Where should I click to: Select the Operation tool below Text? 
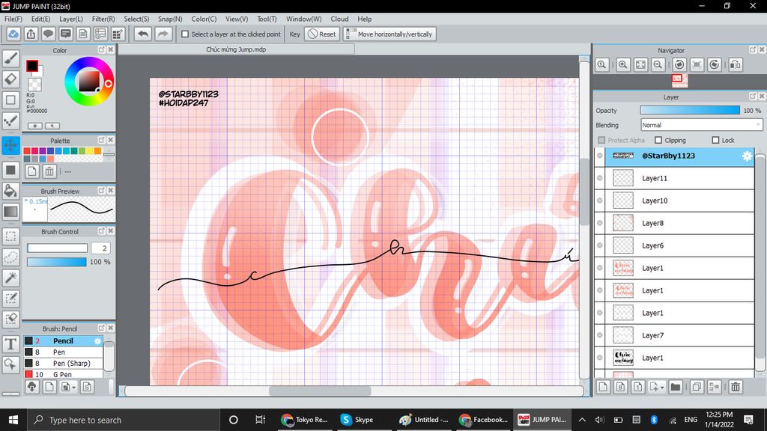click(x=10, y=364)
